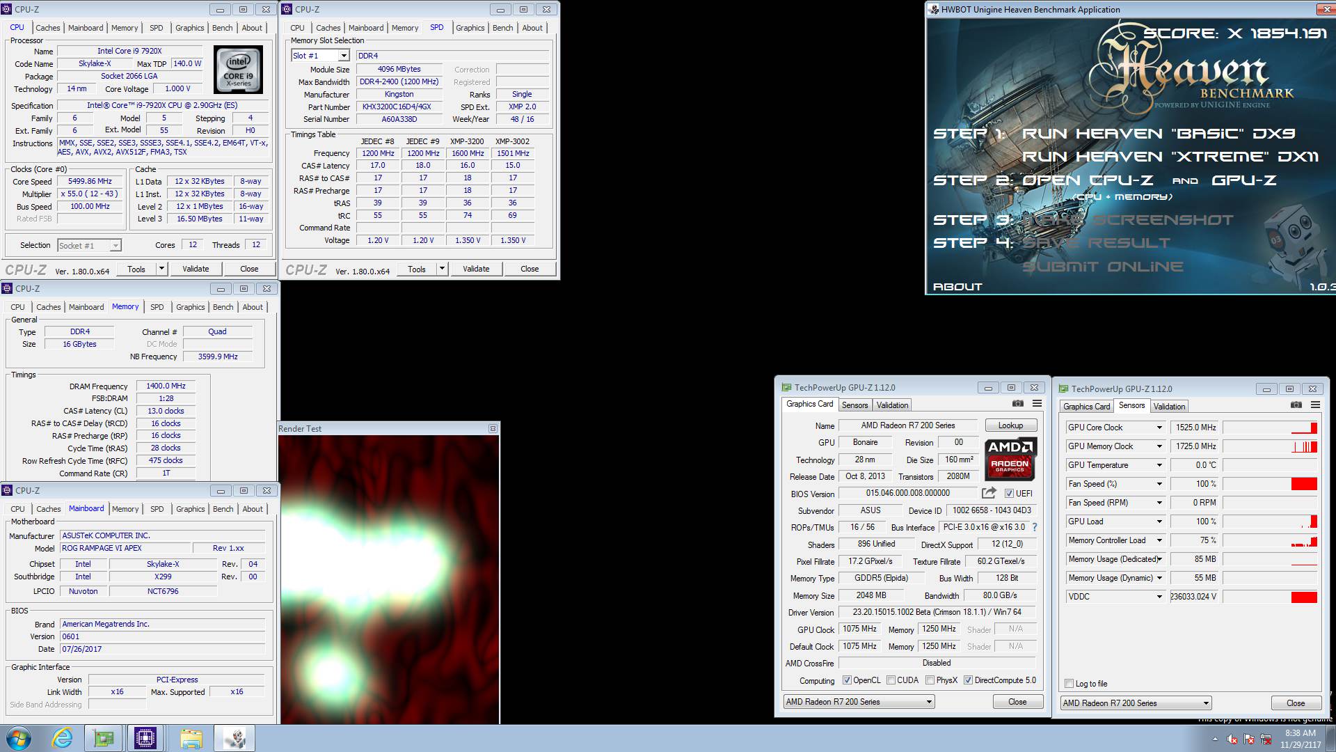
Task: Open the Fan Speed (RPM) sensor dropdown
Action: tap(1159, 503)
